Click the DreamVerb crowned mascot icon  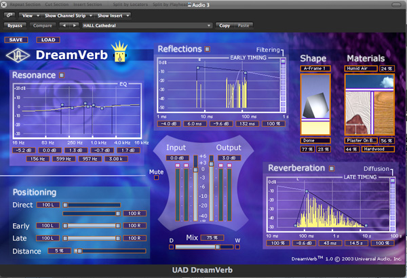pyautogui.click(x=119, y=52)
